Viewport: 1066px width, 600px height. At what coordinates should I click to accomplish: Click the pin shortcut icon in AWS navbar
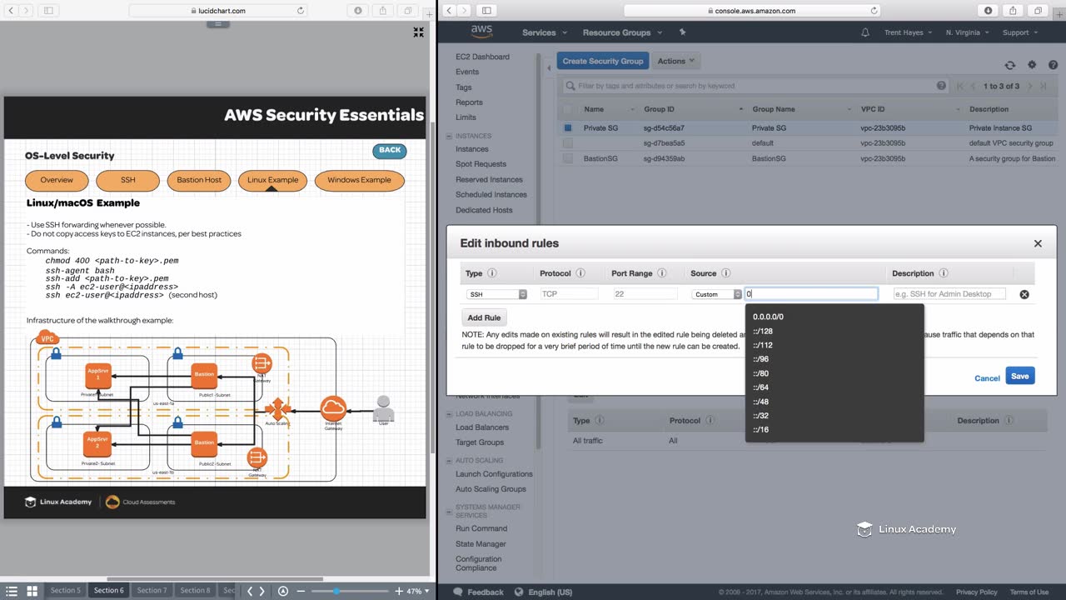682,32
